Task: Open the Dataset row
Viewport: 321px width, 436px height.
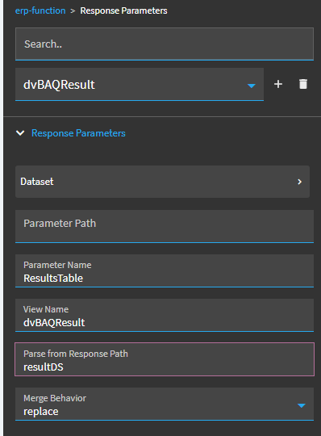Action: tap(162, 182)
